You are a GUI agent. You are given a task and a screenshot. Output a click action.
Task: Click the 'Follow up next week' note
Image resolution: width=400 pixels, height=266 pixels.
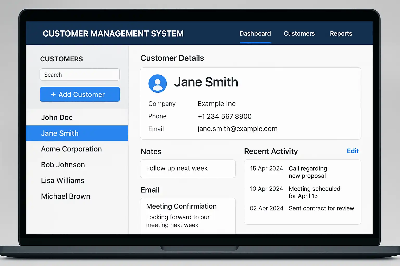[x=187, y=169]
